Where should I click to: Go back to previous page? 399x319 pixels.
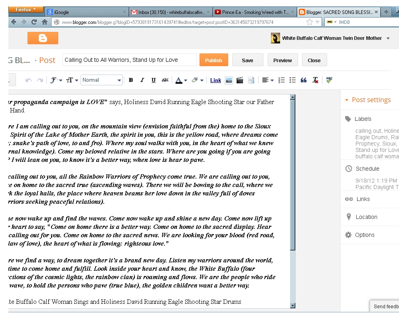(x=14, y=22)
